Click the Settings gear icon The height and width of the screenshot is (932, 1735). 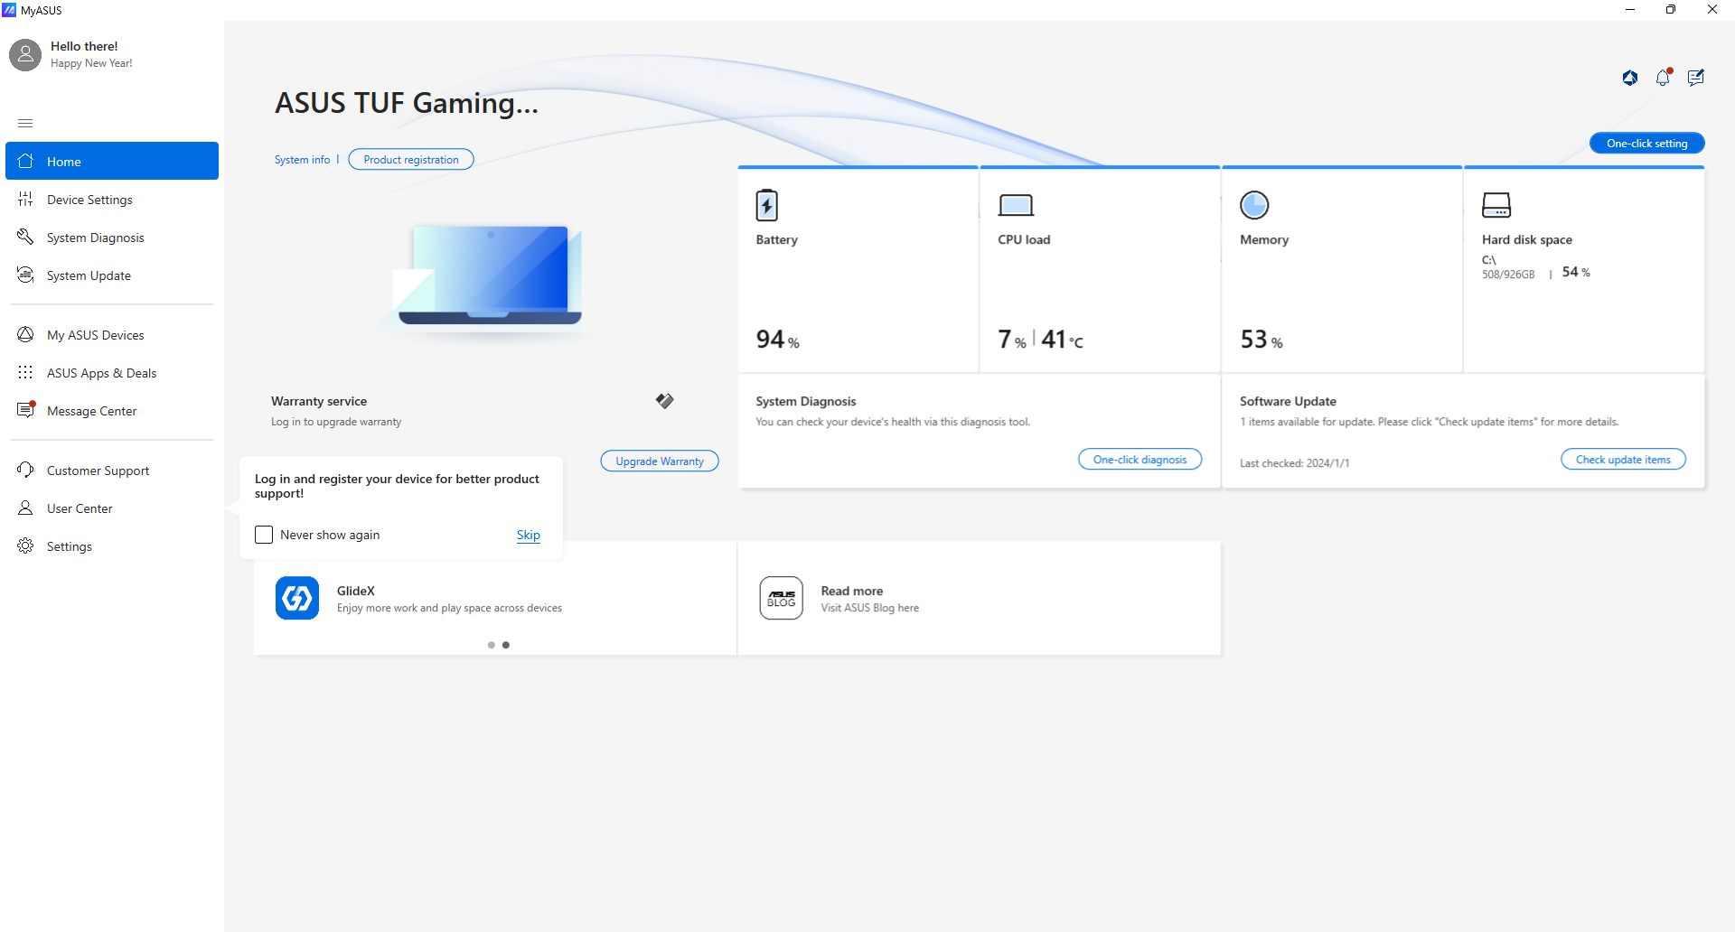pos(25,545)
